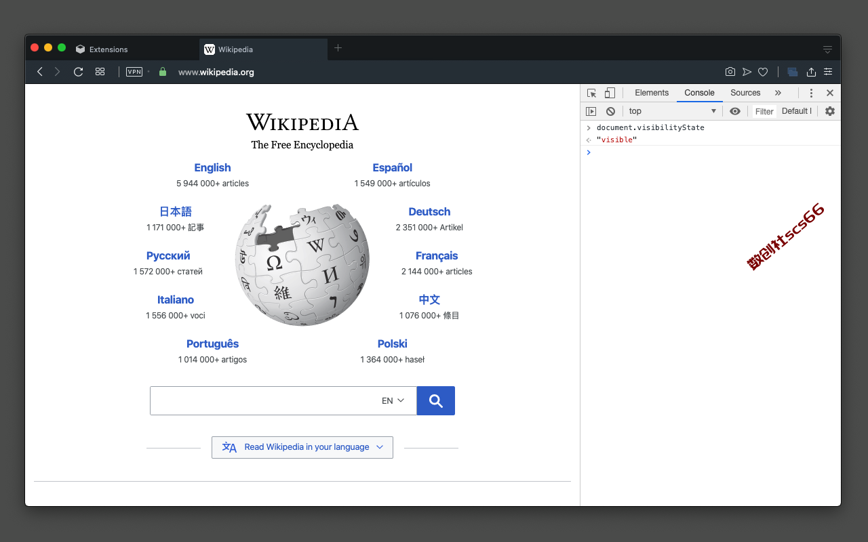
Task: Open the 'top' JavaScript context dropdown
Action: 672,111
